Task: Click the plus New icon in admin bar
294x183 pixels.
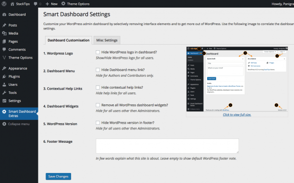Action: [x=47, y=4]
